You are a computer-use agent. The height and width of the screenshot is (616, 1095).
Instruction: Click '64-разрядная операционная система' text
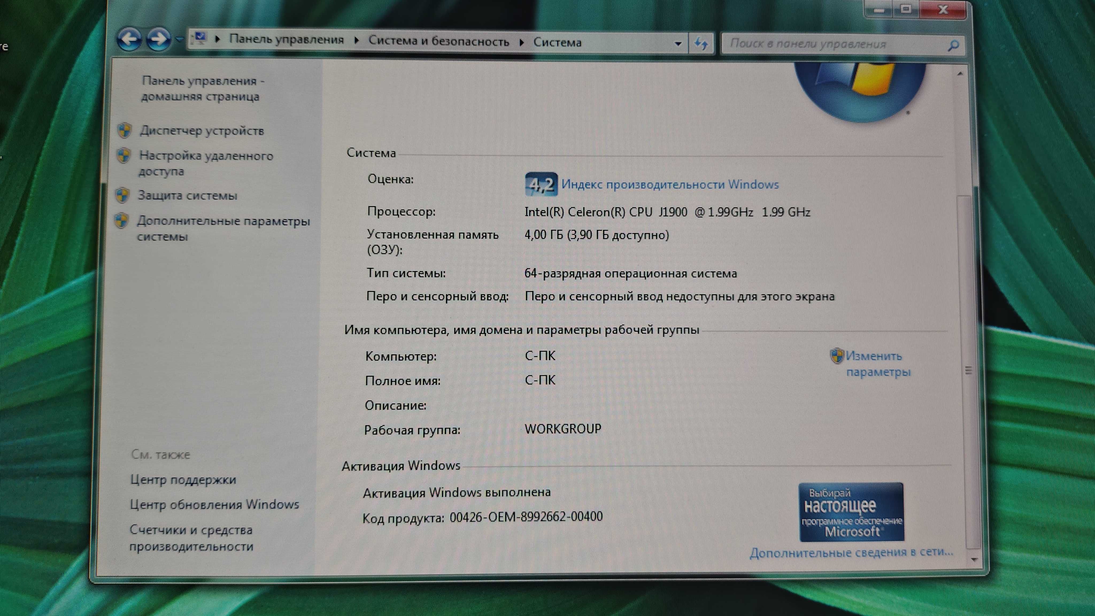[630, 273]
